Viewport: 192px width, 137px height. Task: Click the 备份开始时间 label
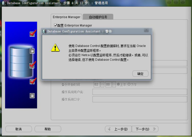71,85
